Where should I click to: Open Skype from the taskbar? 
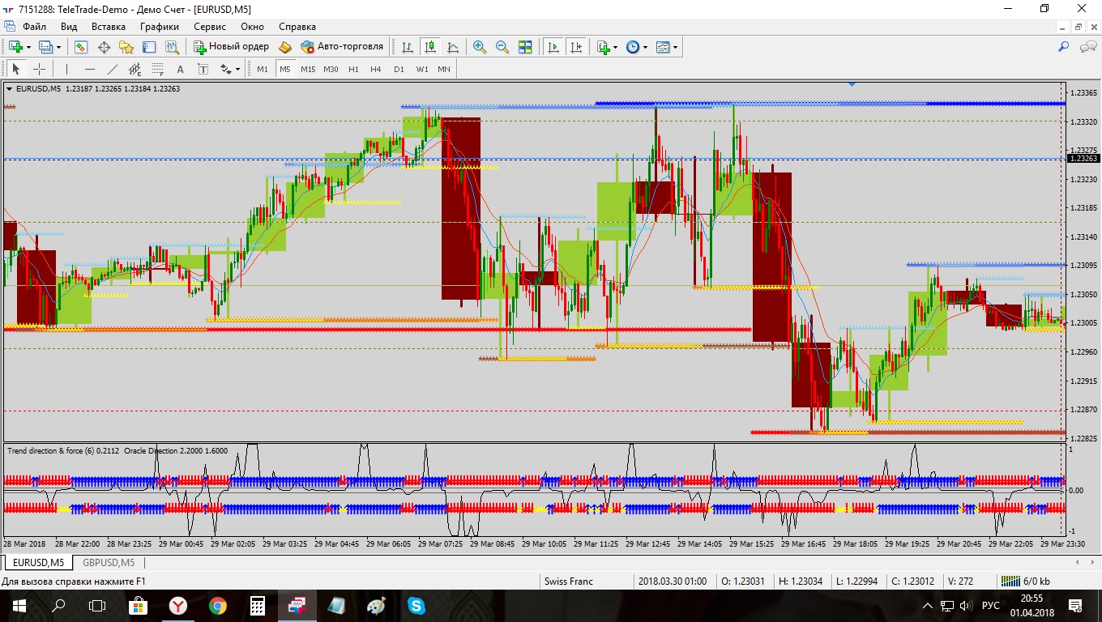pos(416,605)
